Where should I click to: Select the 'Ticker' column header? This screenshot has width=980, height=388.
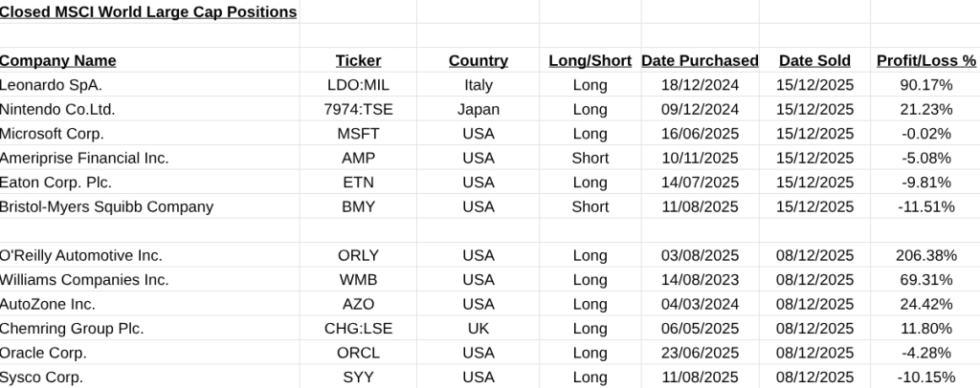pyautogui.click(x=359, y=61)
